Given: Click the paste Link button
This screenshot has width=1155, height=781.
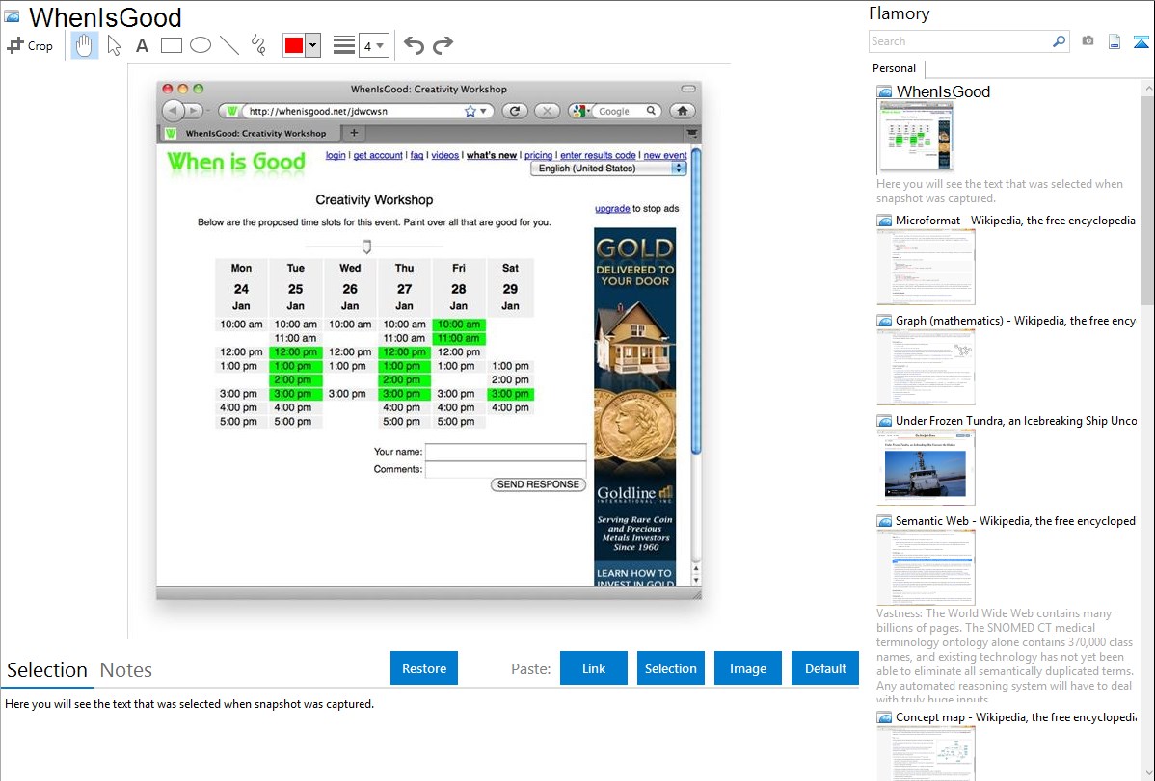Looking at the screenshot, I should (594, 668).
